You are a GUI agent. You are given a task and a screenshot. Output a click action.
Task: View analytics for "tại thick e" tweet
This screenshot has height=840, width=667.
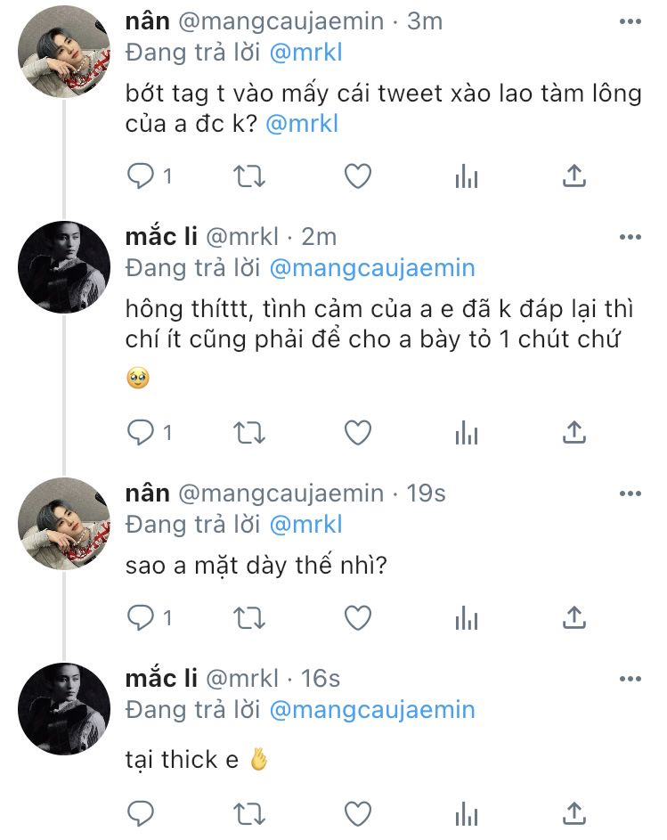[x=466, y=811]
